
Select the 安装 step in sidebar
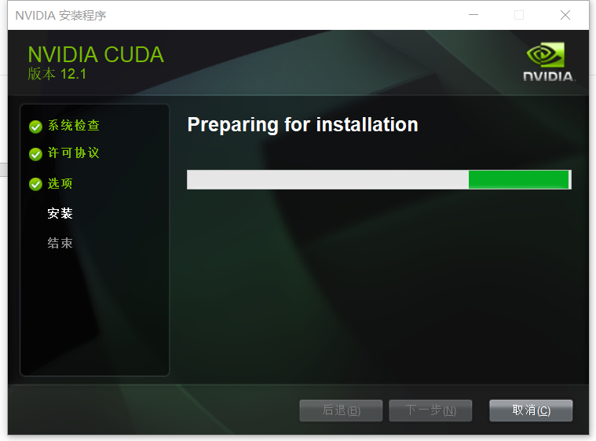60,213
